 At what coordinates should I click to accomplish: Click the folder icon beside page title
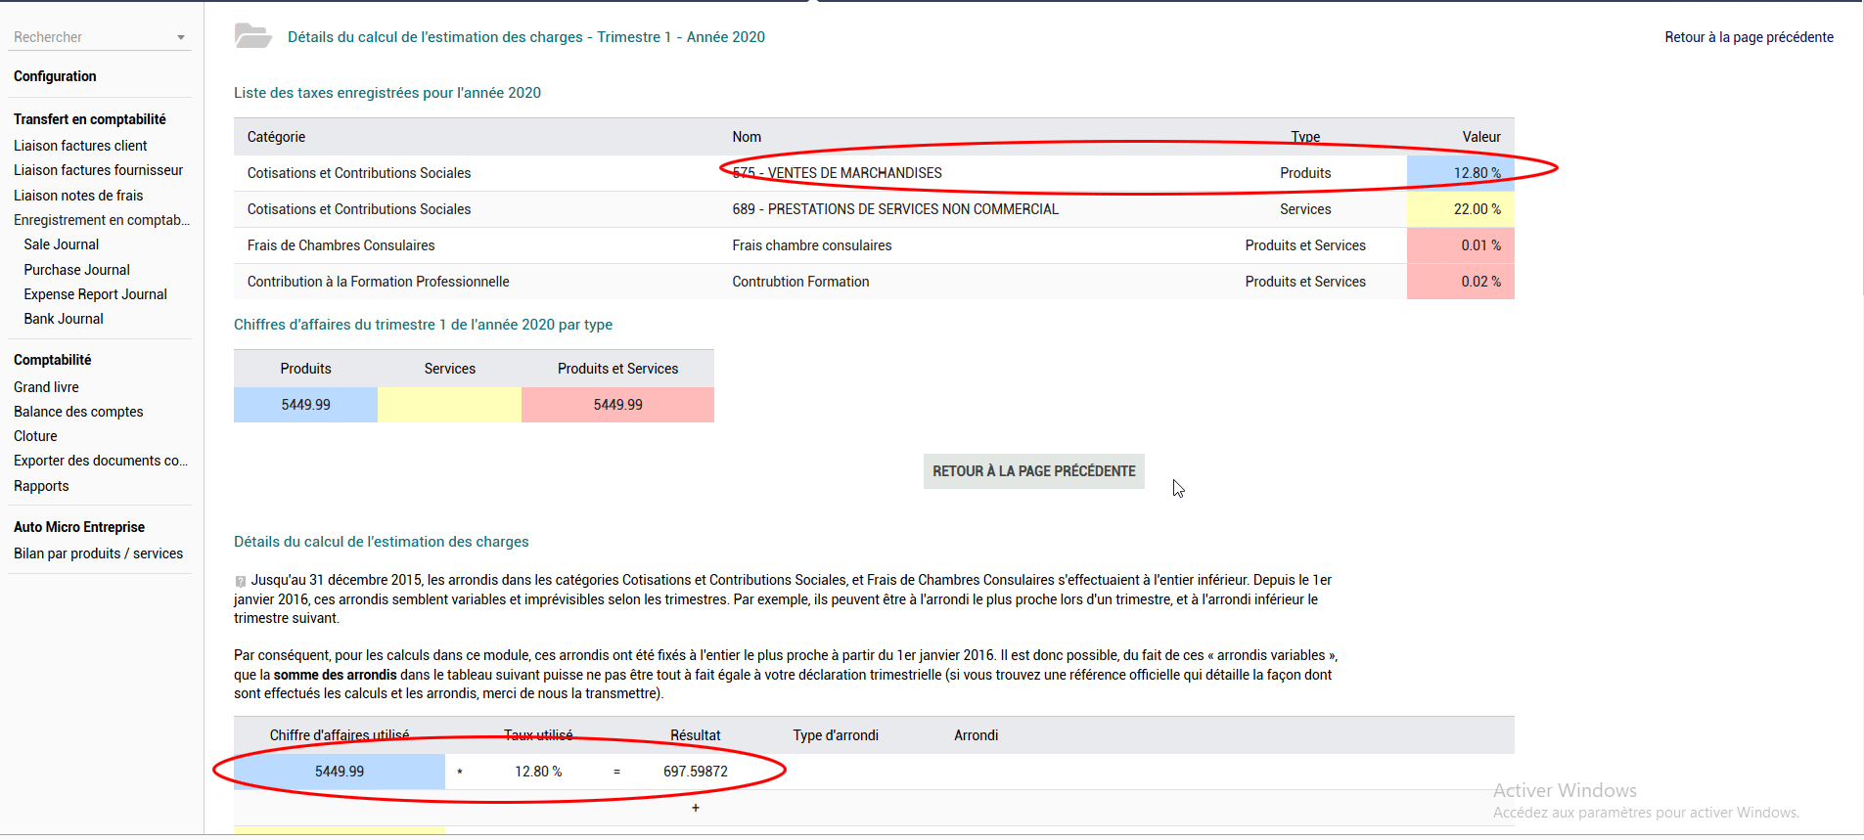tap(252, 36)
